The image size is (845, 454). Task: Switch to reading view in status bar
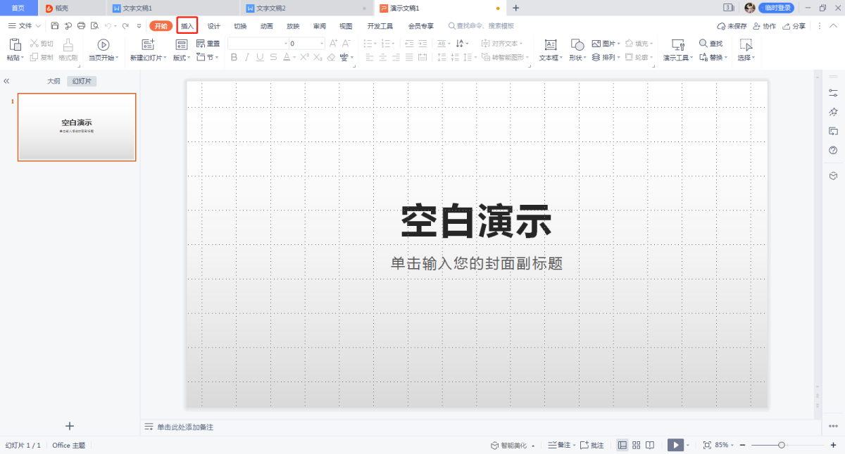pyautogui.click(x=650, y=446)
